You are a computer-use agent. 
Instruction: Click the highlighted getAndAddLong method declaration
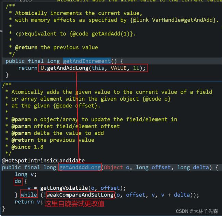click(80, 167)
